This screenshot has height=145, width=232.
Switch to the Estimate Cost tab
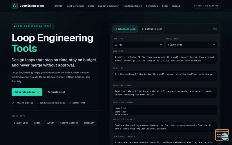152,29
